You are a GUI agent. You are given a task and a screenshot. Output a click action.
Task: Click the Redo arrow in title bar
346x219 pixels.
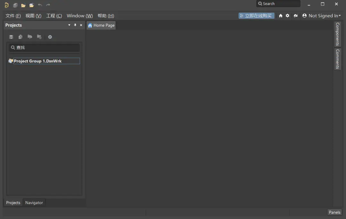(48, 5)
